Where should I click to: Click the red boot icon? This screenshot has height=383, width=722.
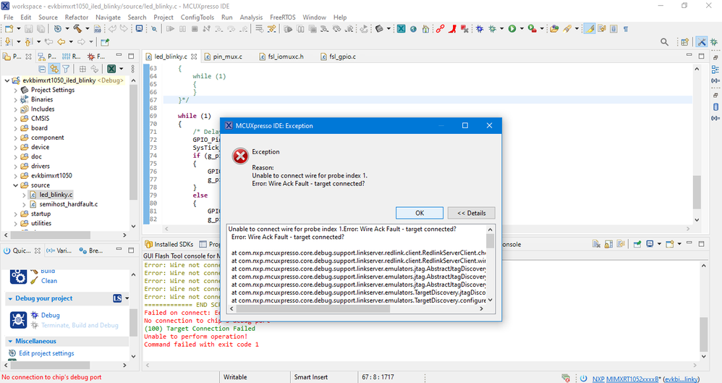click(x=453, y=28)
